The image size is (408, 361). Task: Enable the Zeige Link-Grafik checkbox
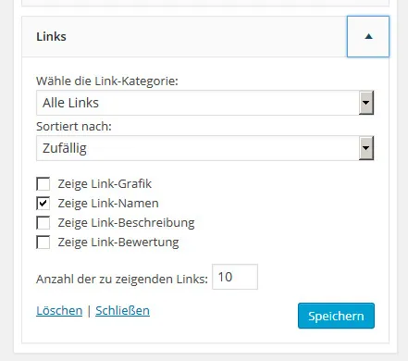coord(43,184)
